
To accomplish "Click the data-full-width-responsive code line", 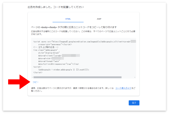I will pyautogui.click(x=59, y=64).
